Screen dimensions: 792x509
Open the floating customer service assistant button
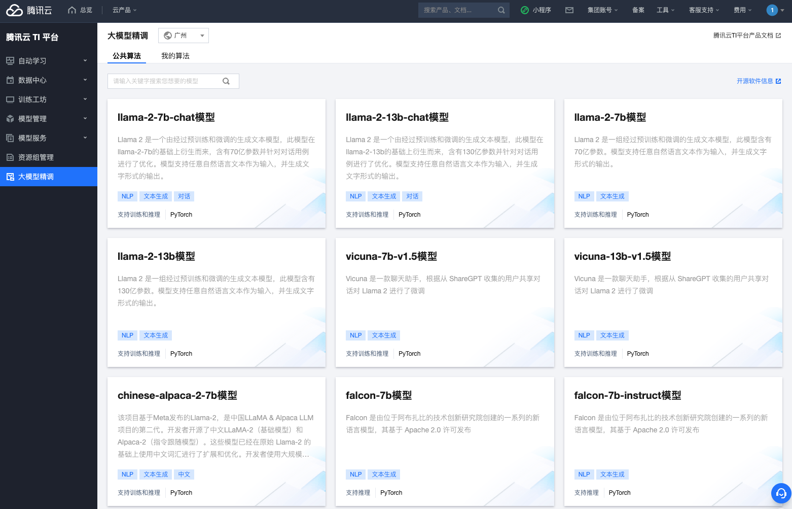(x=780, y=493)
